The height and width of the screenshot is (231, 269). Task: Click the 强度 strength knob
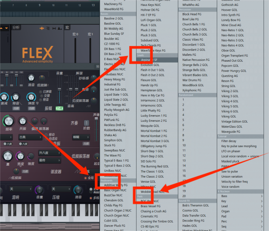click(31, 156)
